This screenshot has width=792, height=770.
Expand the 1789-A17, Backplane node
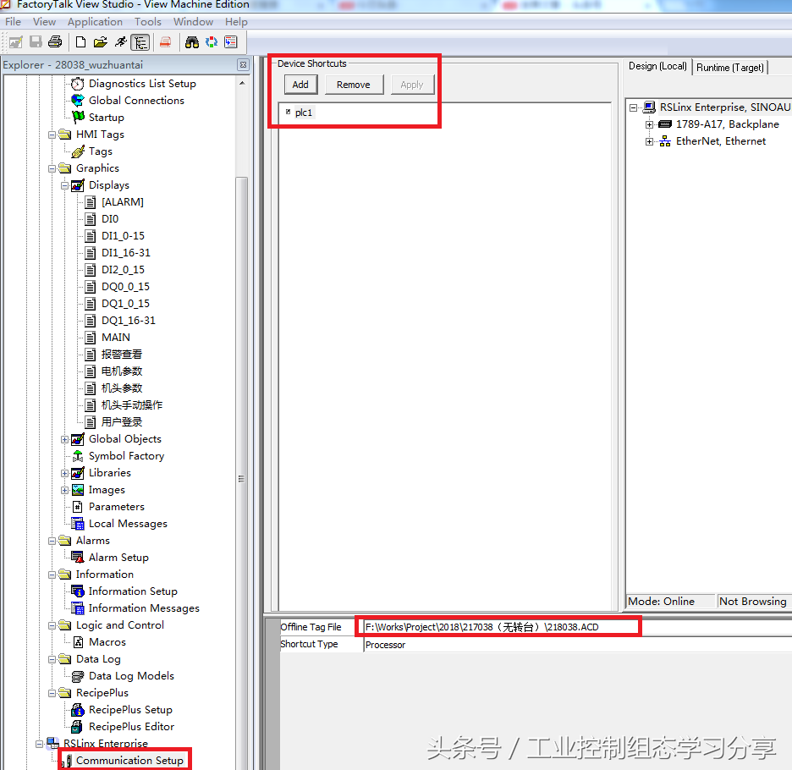tap(649, 124)
